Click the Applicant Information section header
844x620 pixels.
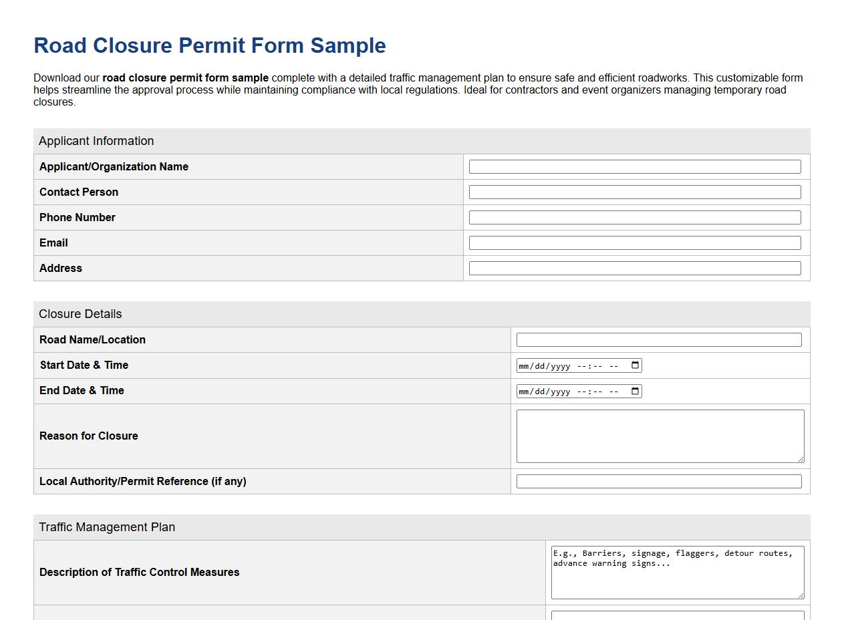(x=96, y=141)
